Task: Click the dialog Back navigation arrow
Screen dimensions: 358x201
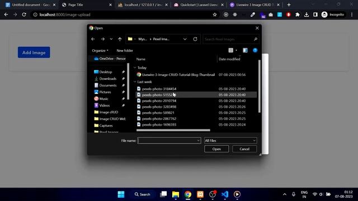Action: pyautogui.click(x=93, y=39)
